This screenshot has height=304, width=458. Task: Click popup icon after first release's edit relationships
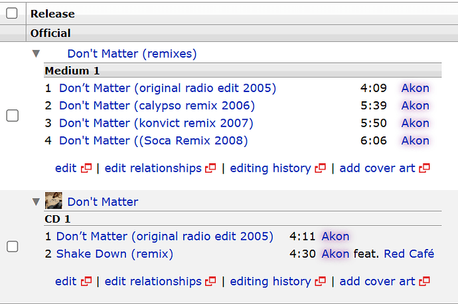coord(210,169)
